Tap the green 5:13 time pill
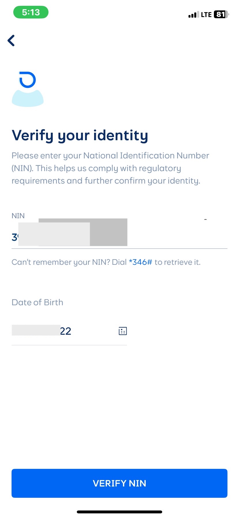The height and width of the screenshot is (518, 239). pyautogui.click(x=31, y=12)
